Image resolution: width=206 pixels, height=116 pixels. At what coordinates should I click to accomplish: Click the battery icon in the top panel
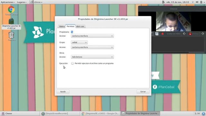click(x=201, y=2)
